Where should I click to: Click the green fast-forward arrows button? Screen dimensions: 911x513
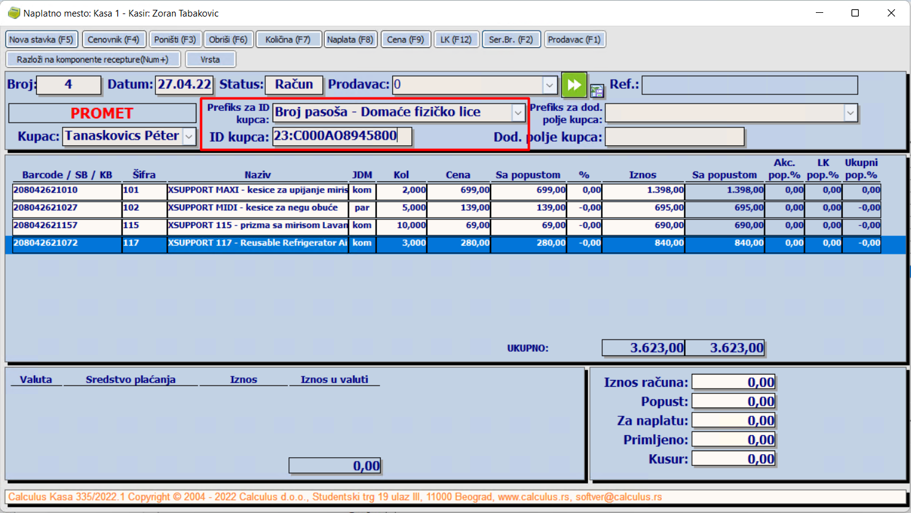(574, 85)
